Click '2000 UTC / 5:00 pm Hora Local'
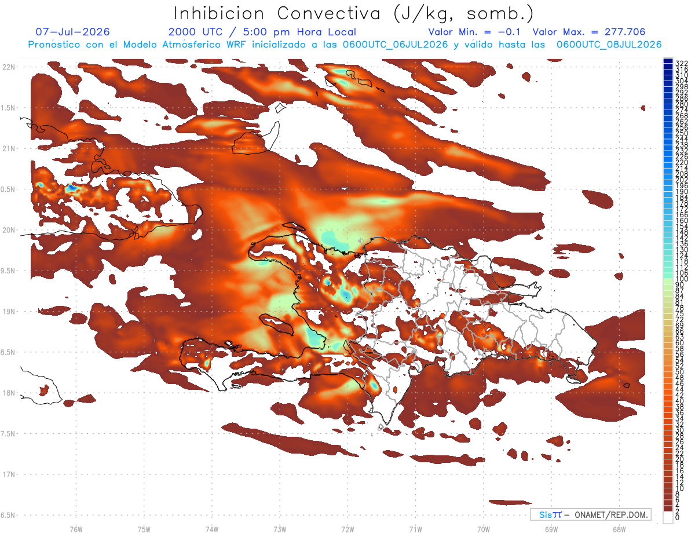The width and height of the screenshot is (695, 537). tap(262, 32)
